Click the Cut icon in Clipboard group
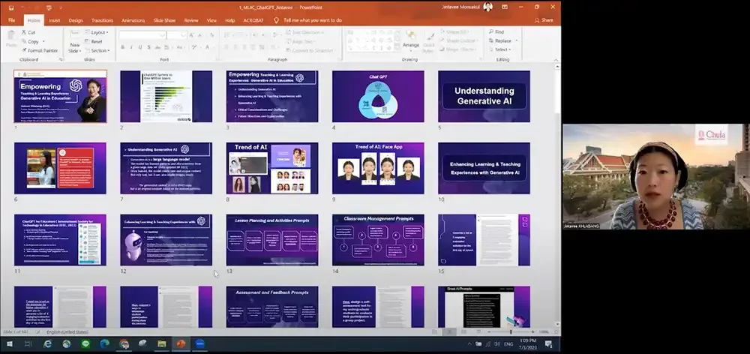 pos(28,32)
